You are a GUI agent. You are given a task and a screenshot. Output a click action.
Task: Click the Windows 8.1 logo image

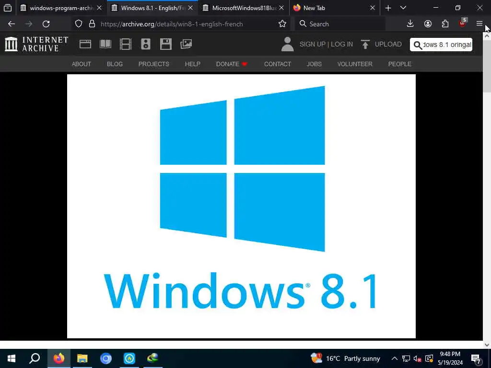[241, 206]
